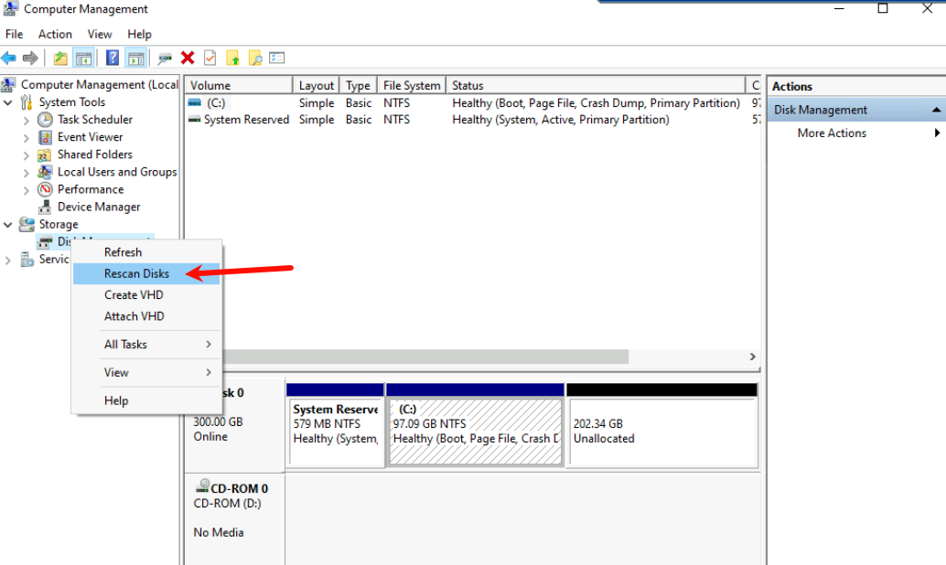
Task: Click the Task Scheduler clock icon
Action: [x=45, y=120]
